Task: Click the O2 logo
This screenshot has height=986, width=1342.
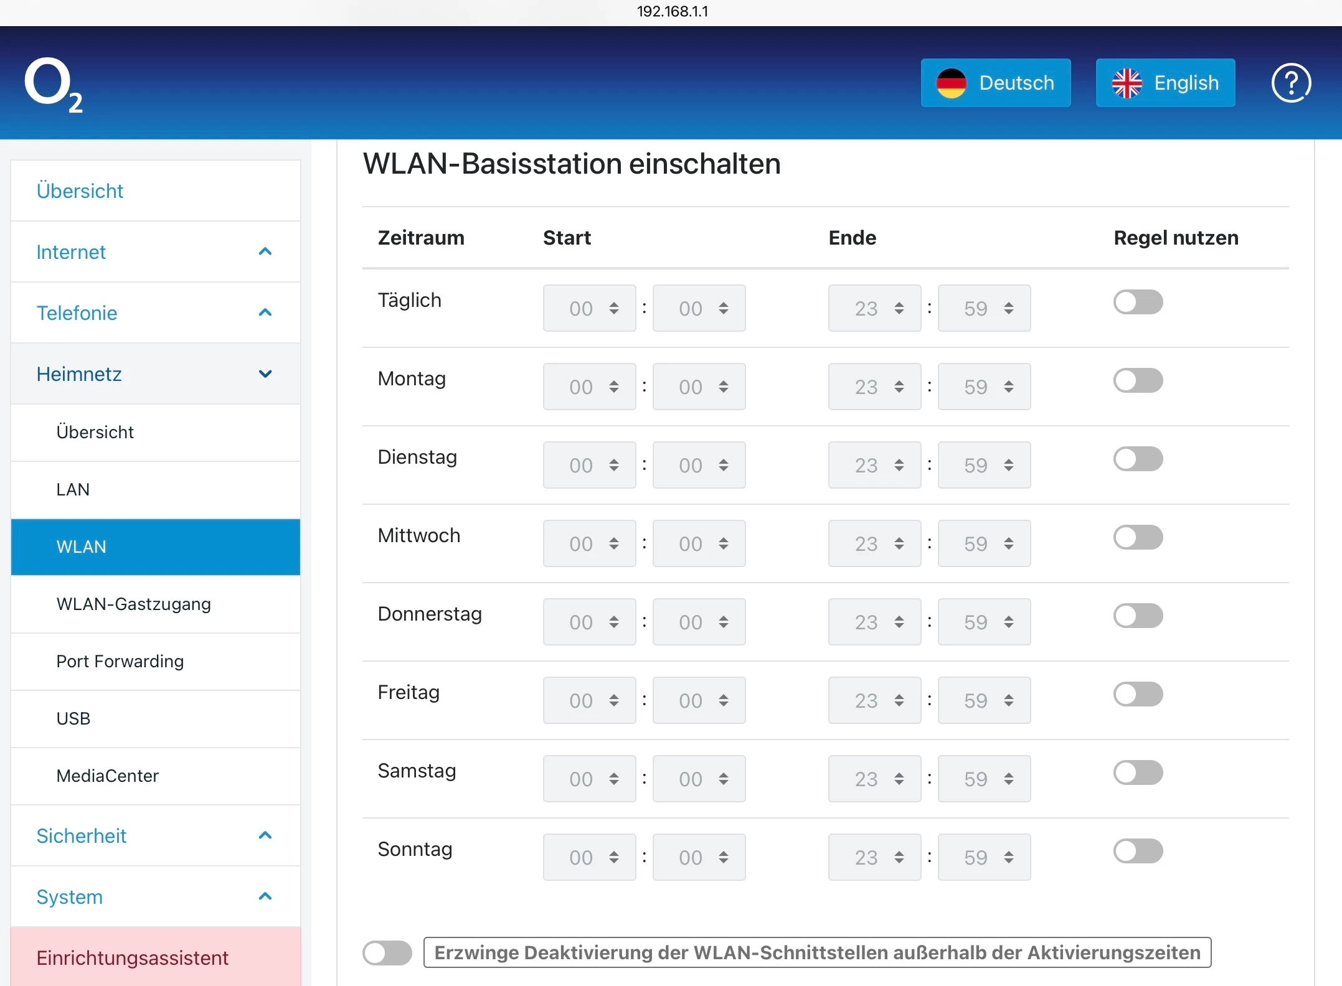Action: pyautogui.click(x=54, y=85)
